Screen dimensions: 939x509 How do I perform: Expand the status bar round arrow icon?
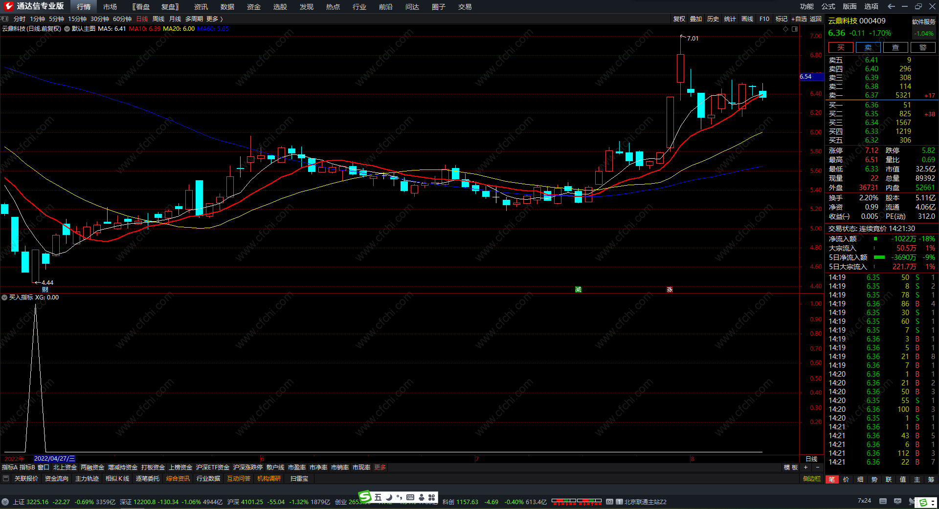click(5, 502)
